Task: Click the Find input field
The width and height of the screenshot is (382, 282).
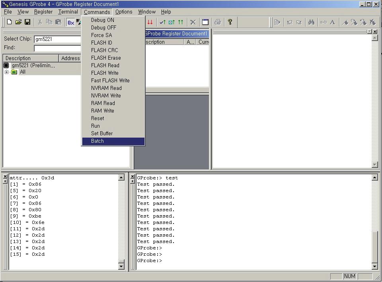Action: [x=57, y=49]
